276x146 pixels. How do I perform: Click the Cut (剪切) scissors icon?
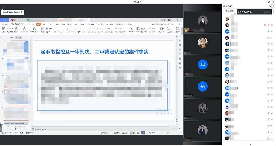(x=8, y=28)
